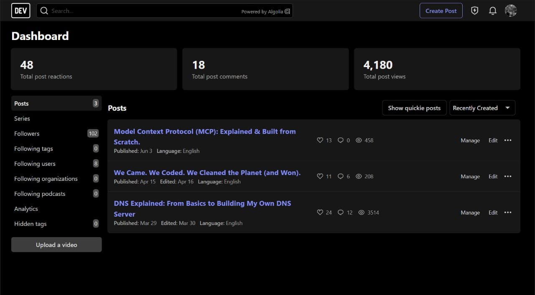Toggle Show quickie posts
This screenshot has width=535, height=295.
pos(414,108)
